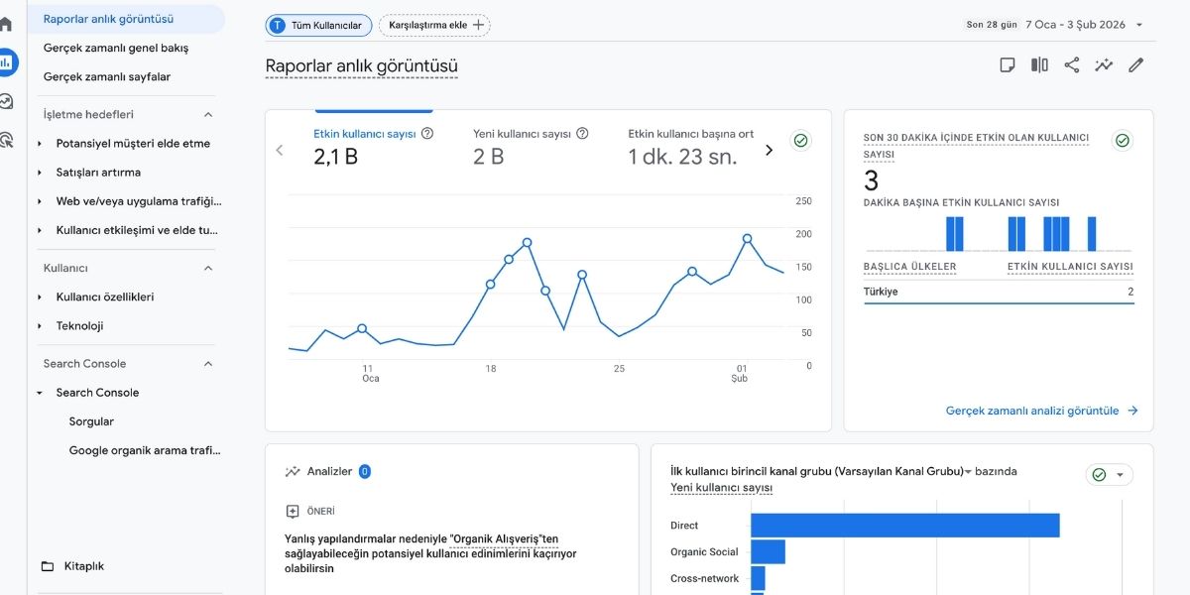Open the note annotation icon in the toolbar
The image size is (1190, 595).
1008,65
